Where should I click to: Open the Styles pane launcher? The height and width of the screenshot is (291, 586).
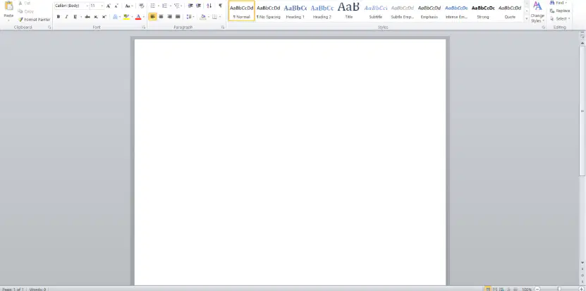tap(543, 27)
